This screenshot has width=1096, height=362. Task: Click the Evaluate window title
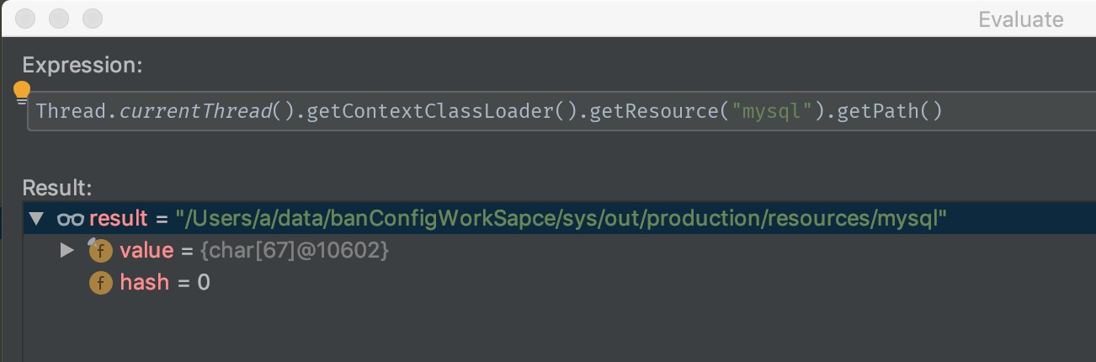tap(1020, 19)
